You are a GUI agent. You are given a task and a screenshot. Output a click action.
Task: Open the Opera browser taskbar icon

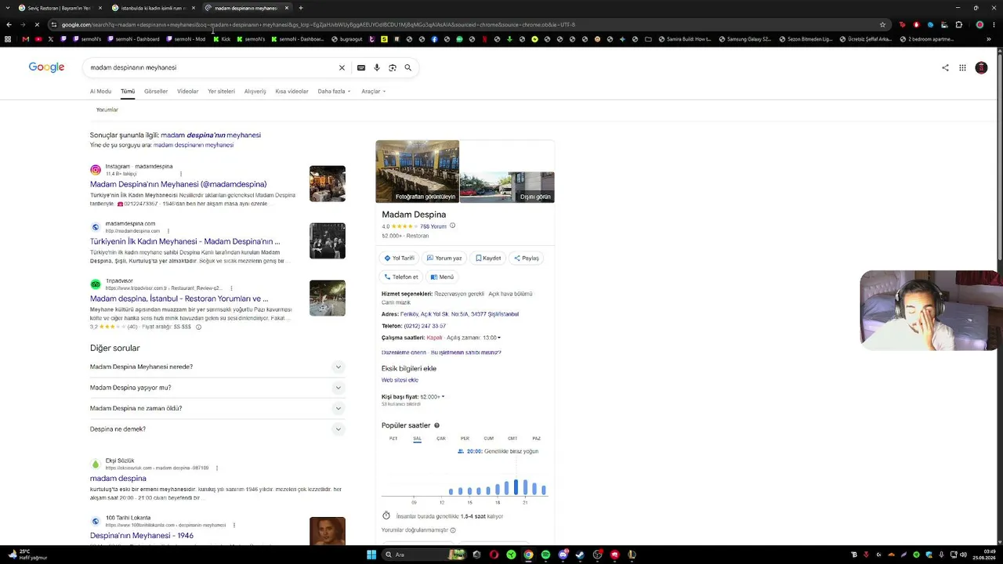pos(494,555)
